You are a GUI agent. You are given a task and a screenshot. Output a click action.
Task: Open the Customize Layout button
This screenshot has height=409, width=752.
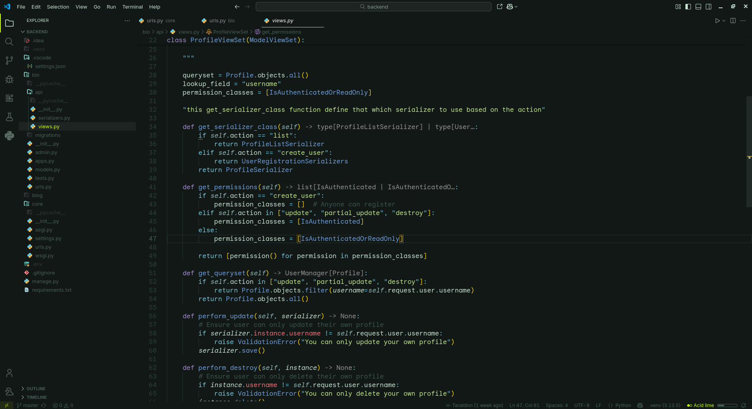point(678,7)
